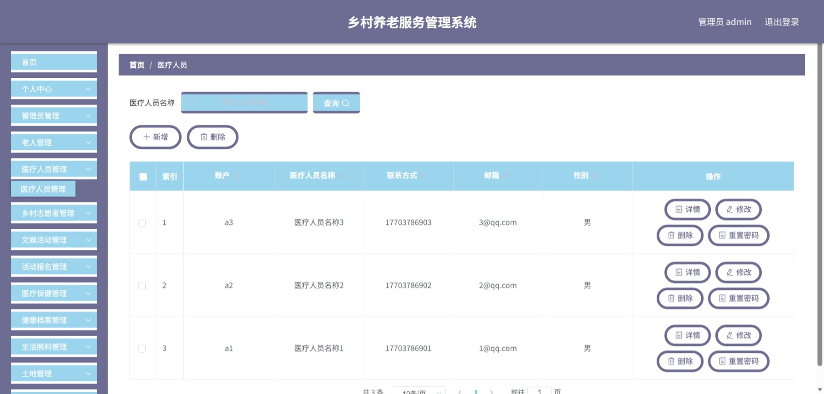This screenshot has width=824, height=394.
Task: Click the document icon on row a2's 详情
Action: point(679,272)
